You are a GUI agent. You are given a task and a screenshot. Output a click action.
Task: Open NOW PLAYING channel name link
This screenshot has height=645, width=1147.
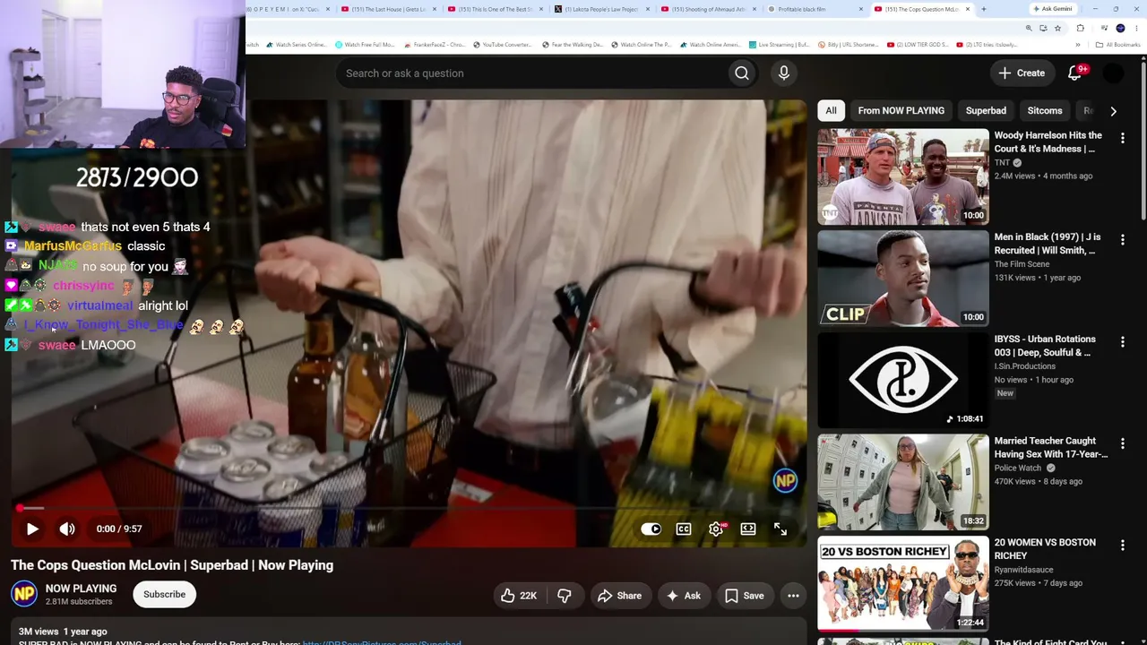(x=81, y=589)
